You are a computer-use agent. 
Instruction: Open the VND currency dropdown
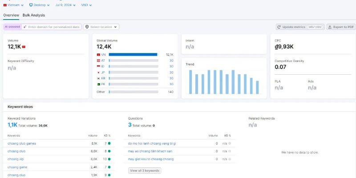pos(86,5)
